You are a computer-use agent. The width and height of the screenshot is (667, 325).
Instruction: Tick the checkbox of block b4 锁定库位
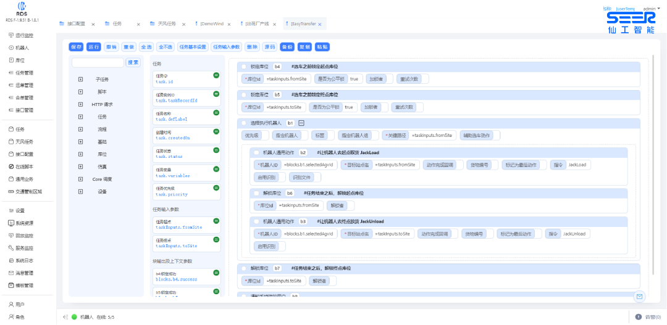244,67
